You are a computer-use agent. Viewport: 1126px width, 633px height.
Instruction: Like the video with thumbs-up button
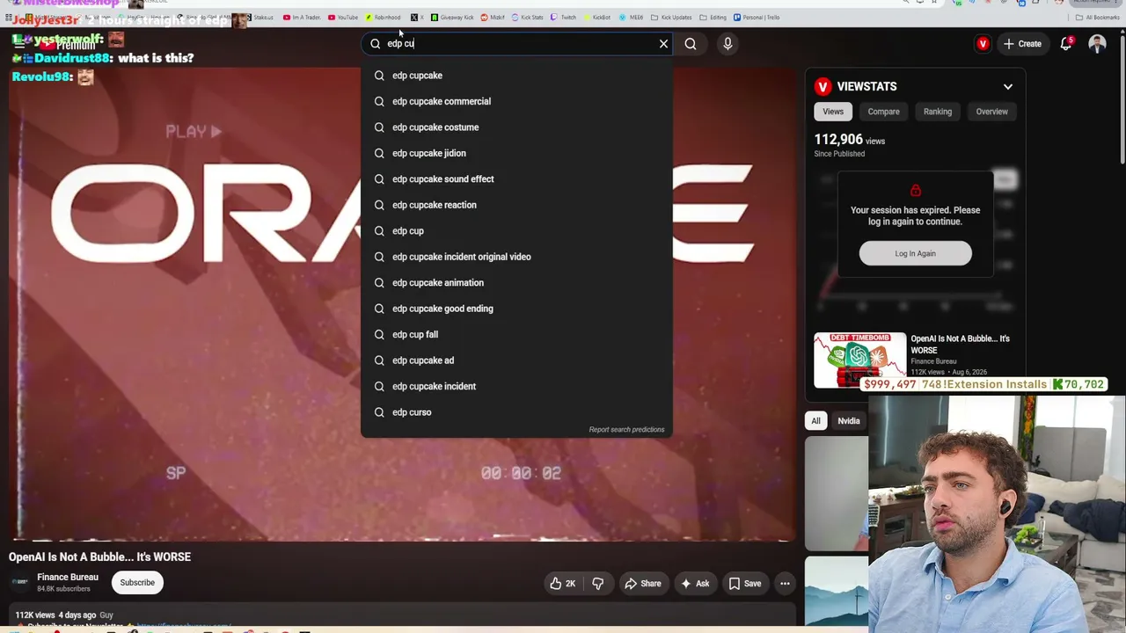pos(562,584)
